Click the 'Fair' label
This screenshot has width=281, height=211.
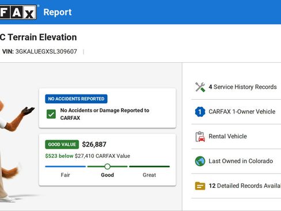[65, 175]
